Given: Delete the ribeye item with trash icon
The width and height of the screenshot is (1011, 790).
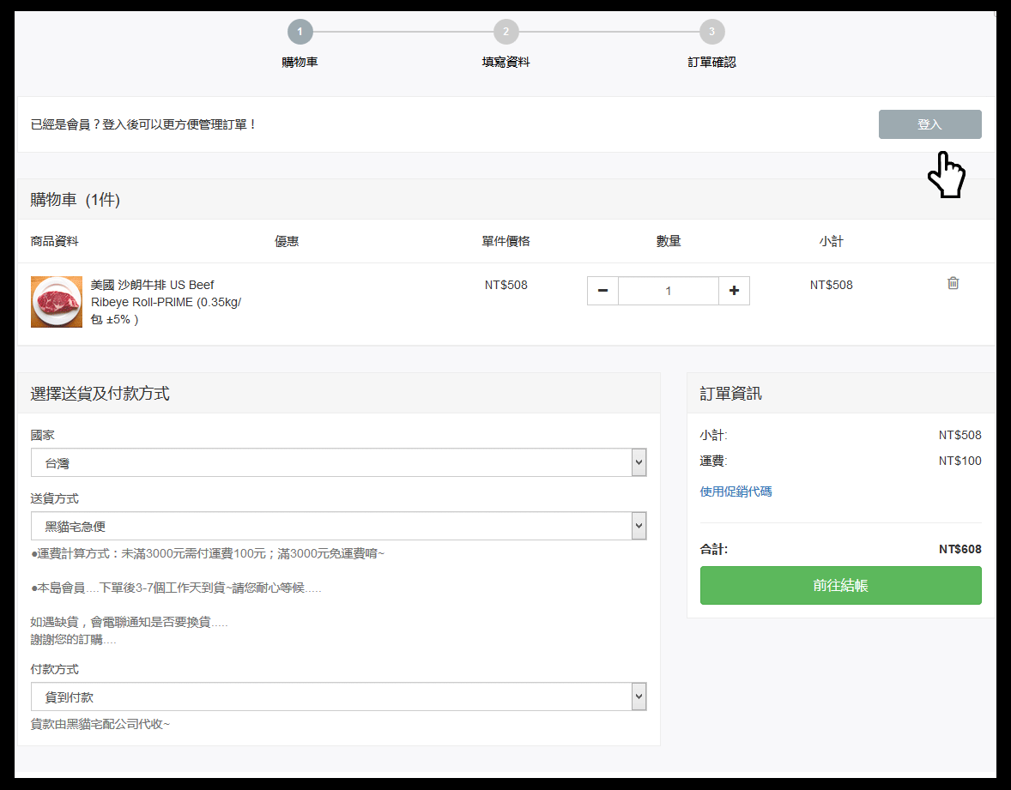Looking at the screenshot, I should 953,283.
